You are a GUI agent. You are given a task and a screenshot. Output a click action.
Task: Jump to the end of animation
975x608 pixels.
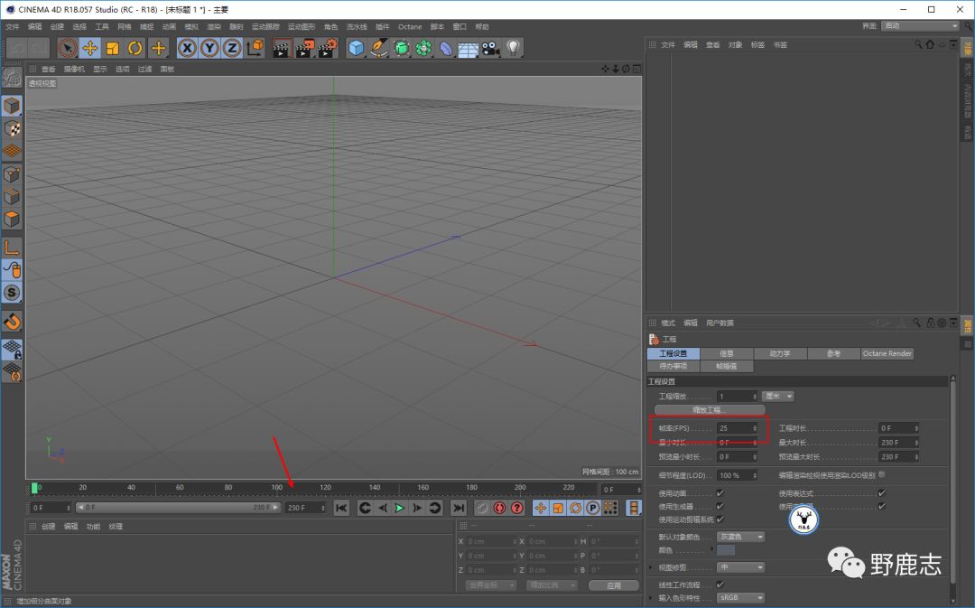[458, 509]
